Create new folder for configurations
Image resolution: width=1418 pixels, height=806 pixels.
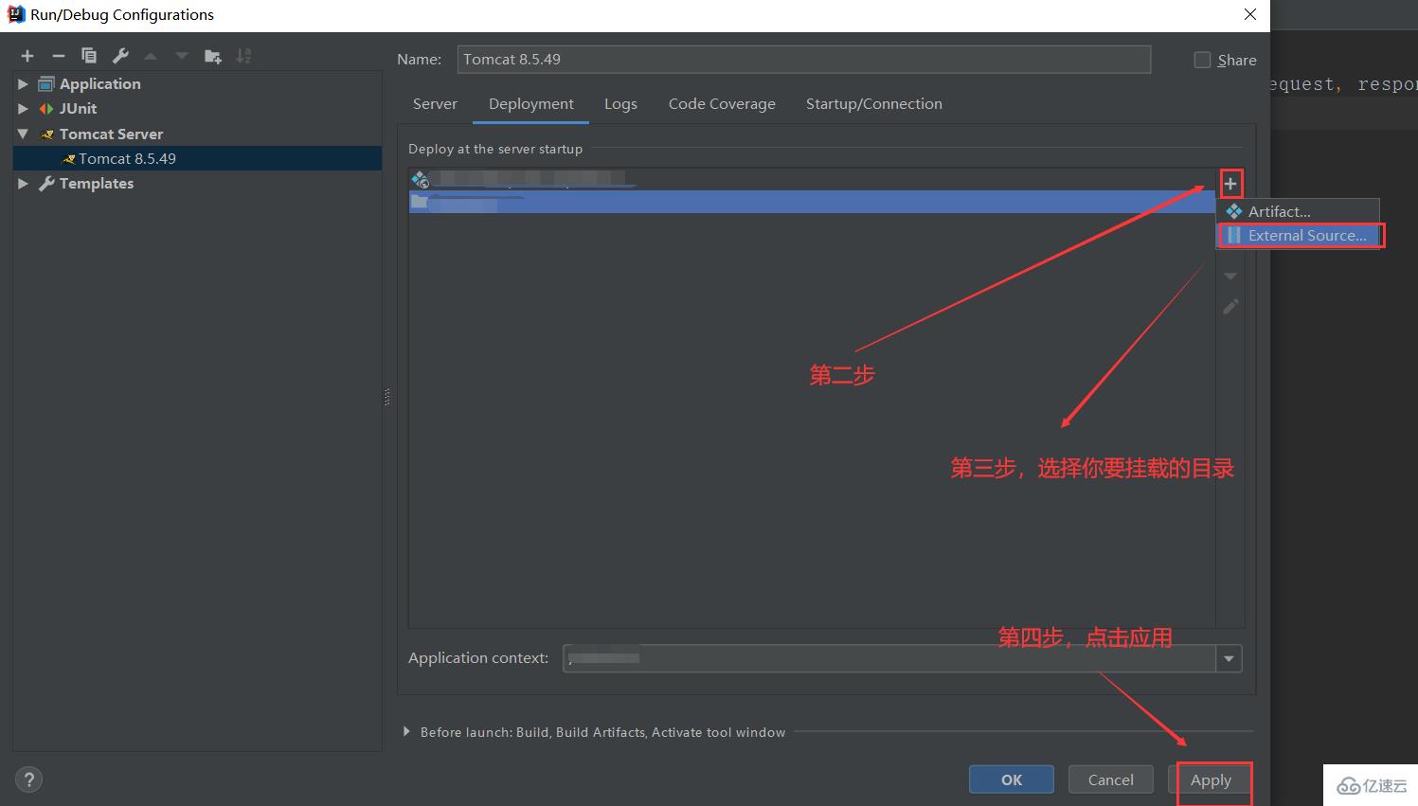pyautogui.click(x=213, y=56)
